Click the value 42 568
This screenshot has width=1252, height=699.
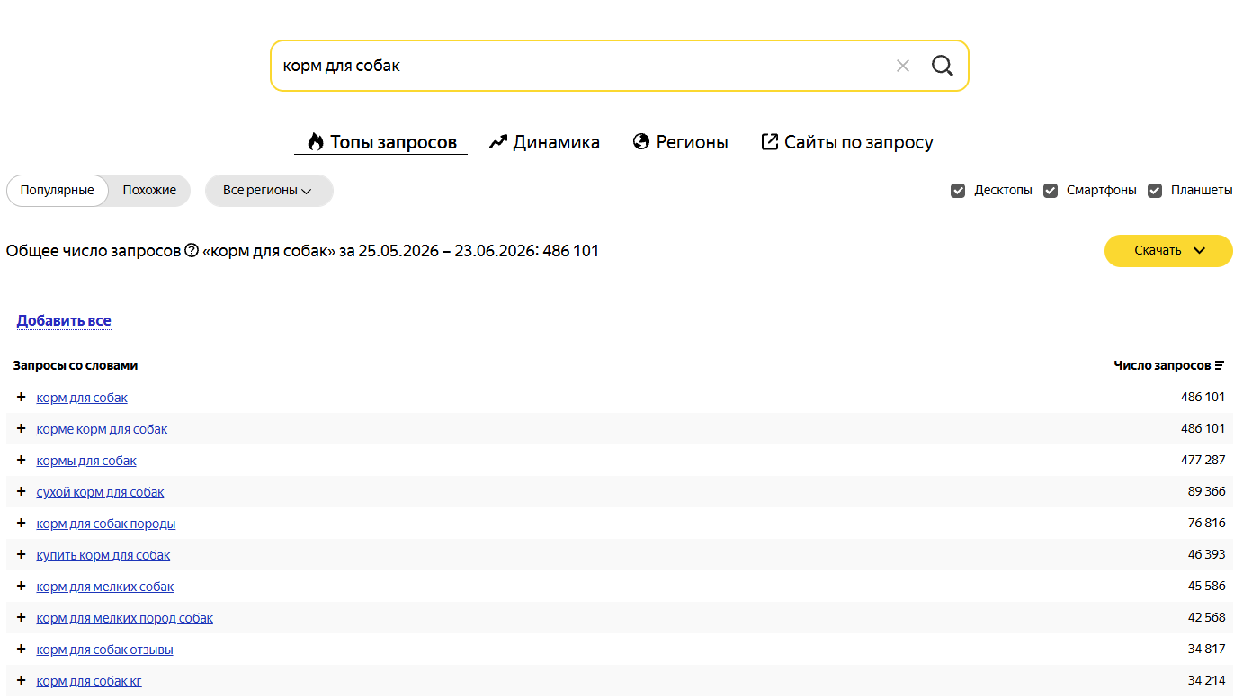(1206, 617)
